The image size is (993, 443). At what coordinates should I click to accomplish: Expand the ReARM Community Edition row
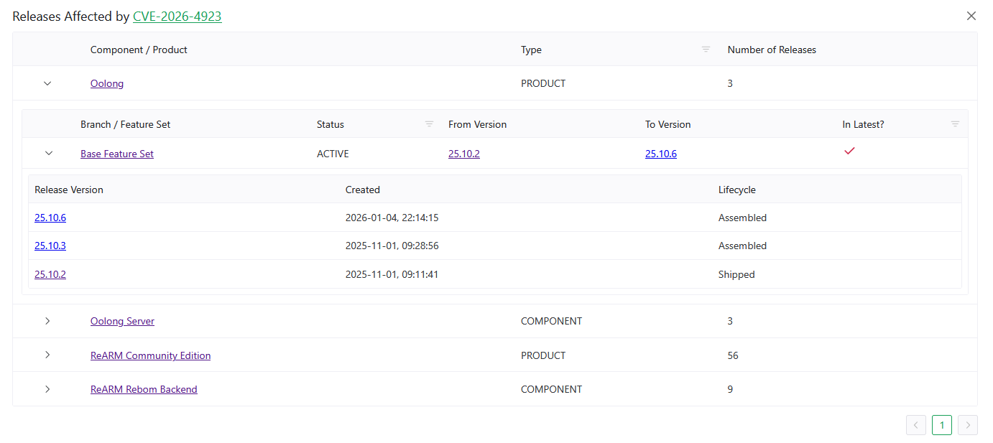pos(48,355)
